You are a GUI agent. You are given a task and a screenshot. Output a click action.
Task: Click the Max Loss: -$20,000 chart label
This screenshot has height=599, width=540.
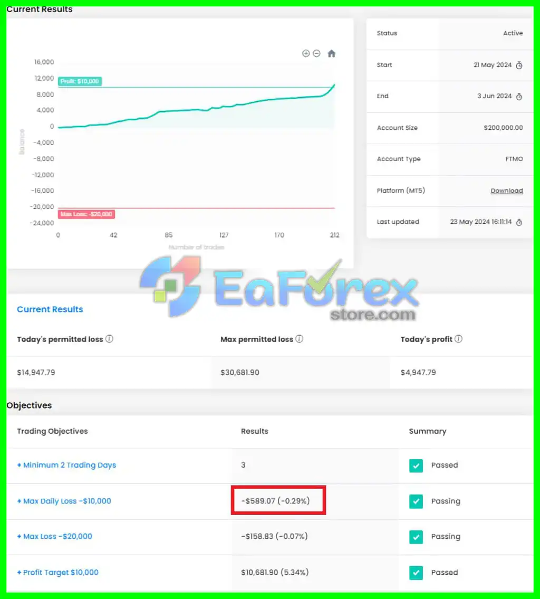[86, 214]
